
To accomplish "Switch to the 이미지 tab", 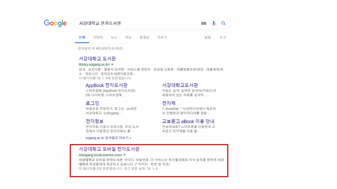I will coord(98,37).
